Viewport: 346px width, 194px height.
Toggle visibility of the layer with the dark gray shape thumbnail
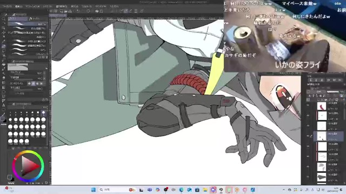coord(308,177)
